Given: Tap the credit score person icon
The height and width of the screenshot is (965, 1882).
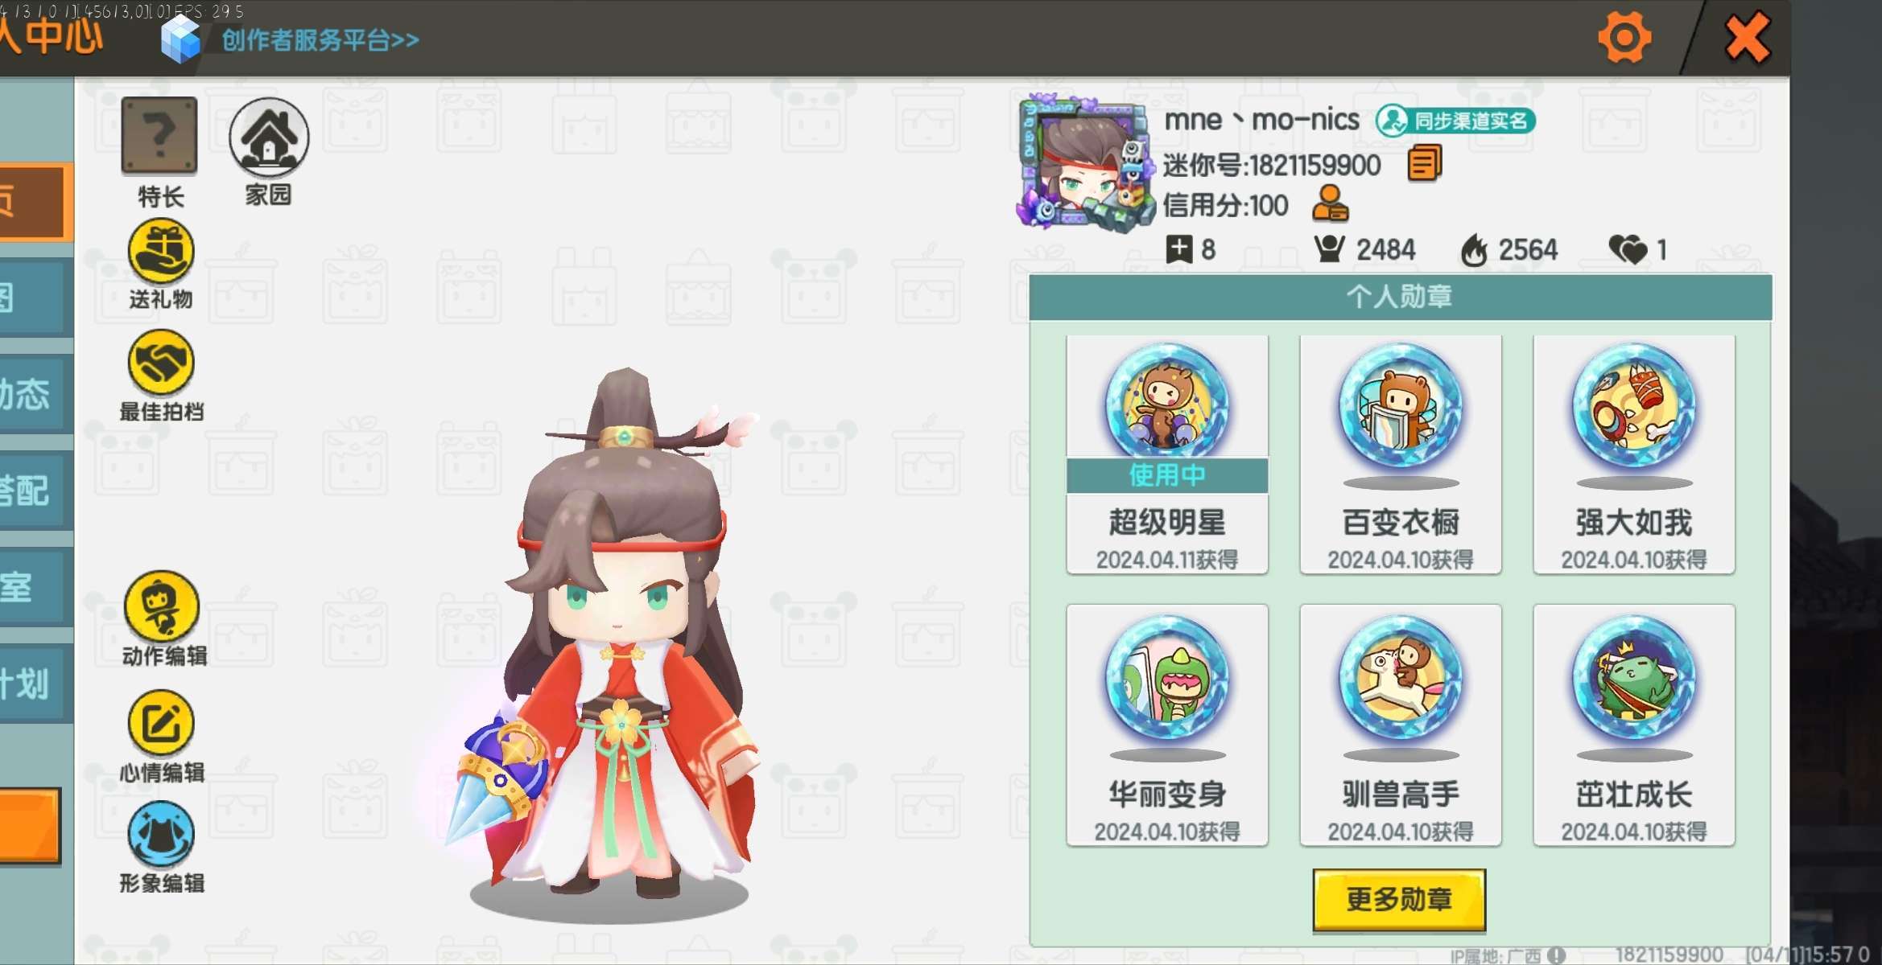Looking at the screenshot, I should pos(1330,203).
